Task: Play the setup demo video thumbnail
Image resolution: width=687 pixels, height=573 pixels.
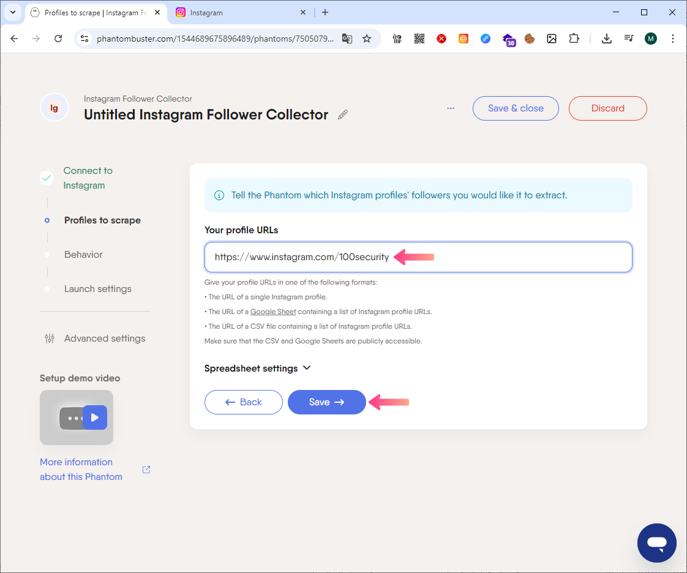Action: tap(77, 418)
